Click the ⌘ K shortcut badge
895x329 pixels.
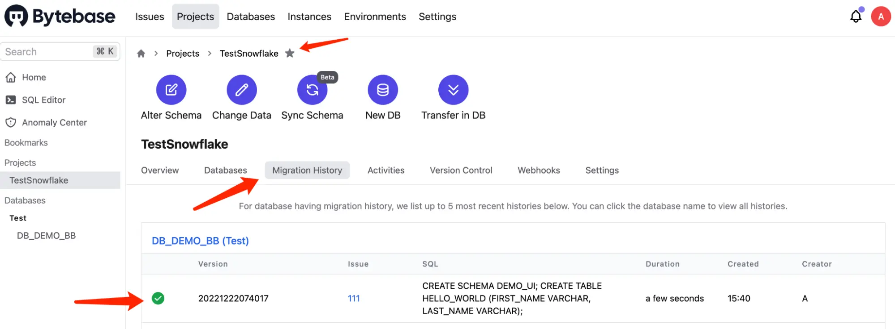pyautogui.click(x=105, y=51)
